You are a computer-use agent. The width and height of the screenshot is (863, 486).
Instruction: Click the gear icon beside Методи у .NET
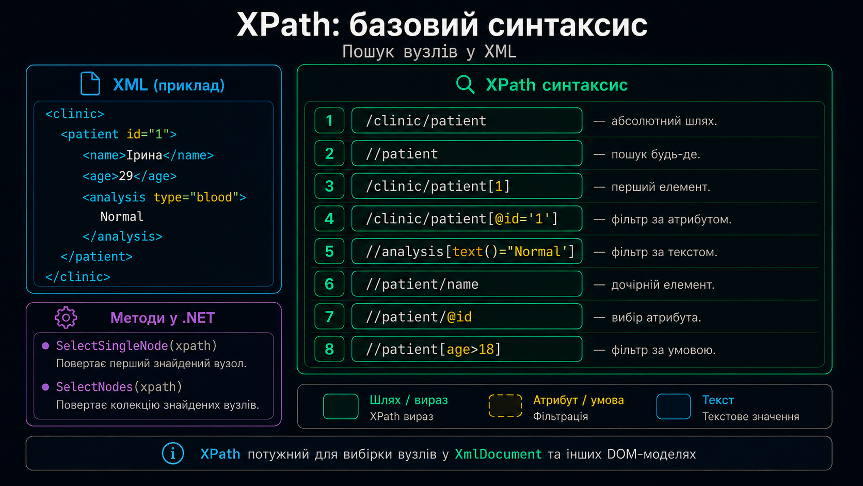[66, 318]
